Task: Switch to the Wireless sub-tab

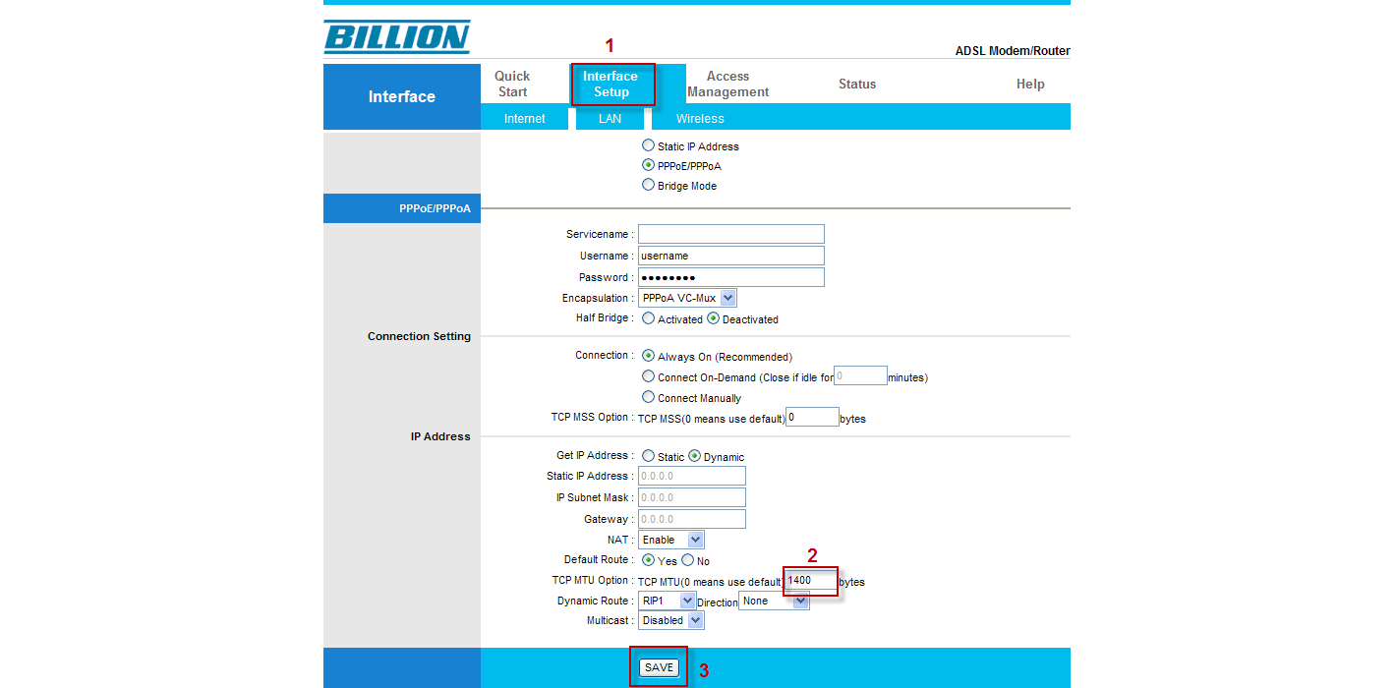Action: pyautogui.click(x=700, y=118)
